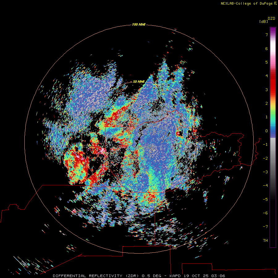
Task: Click the 7 dB label on the color scale
Action: click(x=267, y=35)
